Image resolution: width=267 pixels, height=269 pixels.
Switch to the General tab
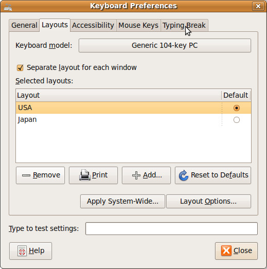[x=24, y=25]
